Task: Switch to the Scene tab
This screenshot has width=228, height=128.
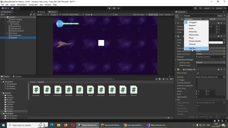Action: (x=41, y=12)
